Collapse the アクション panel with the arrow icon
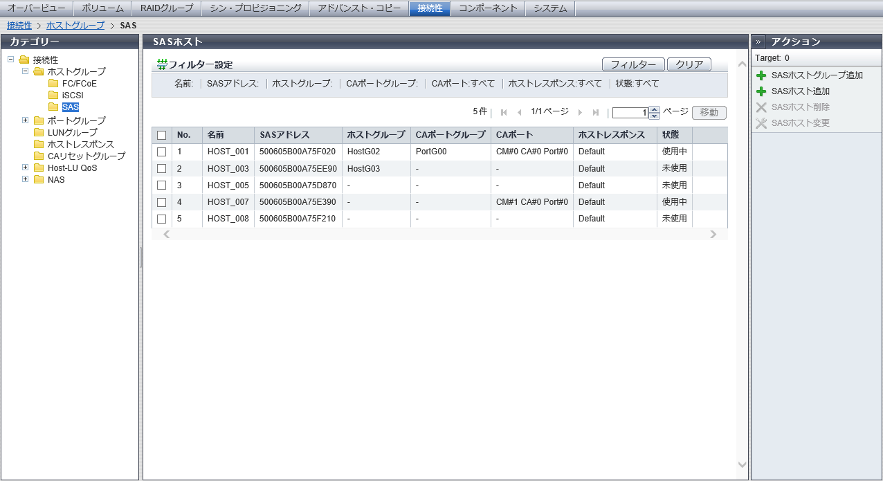 tap(758, 42)
